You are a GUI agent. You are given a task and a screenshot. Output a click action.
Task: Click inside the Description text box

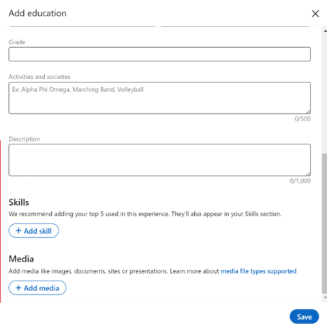click(159, 160)
